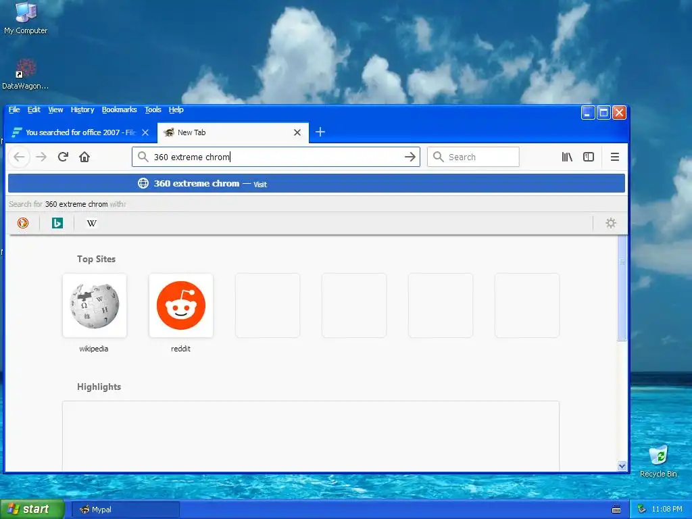Viewport: 692px width, 519px height.
Task: Close the 'You searched for office 2007' tab
Action: (145, 132)
